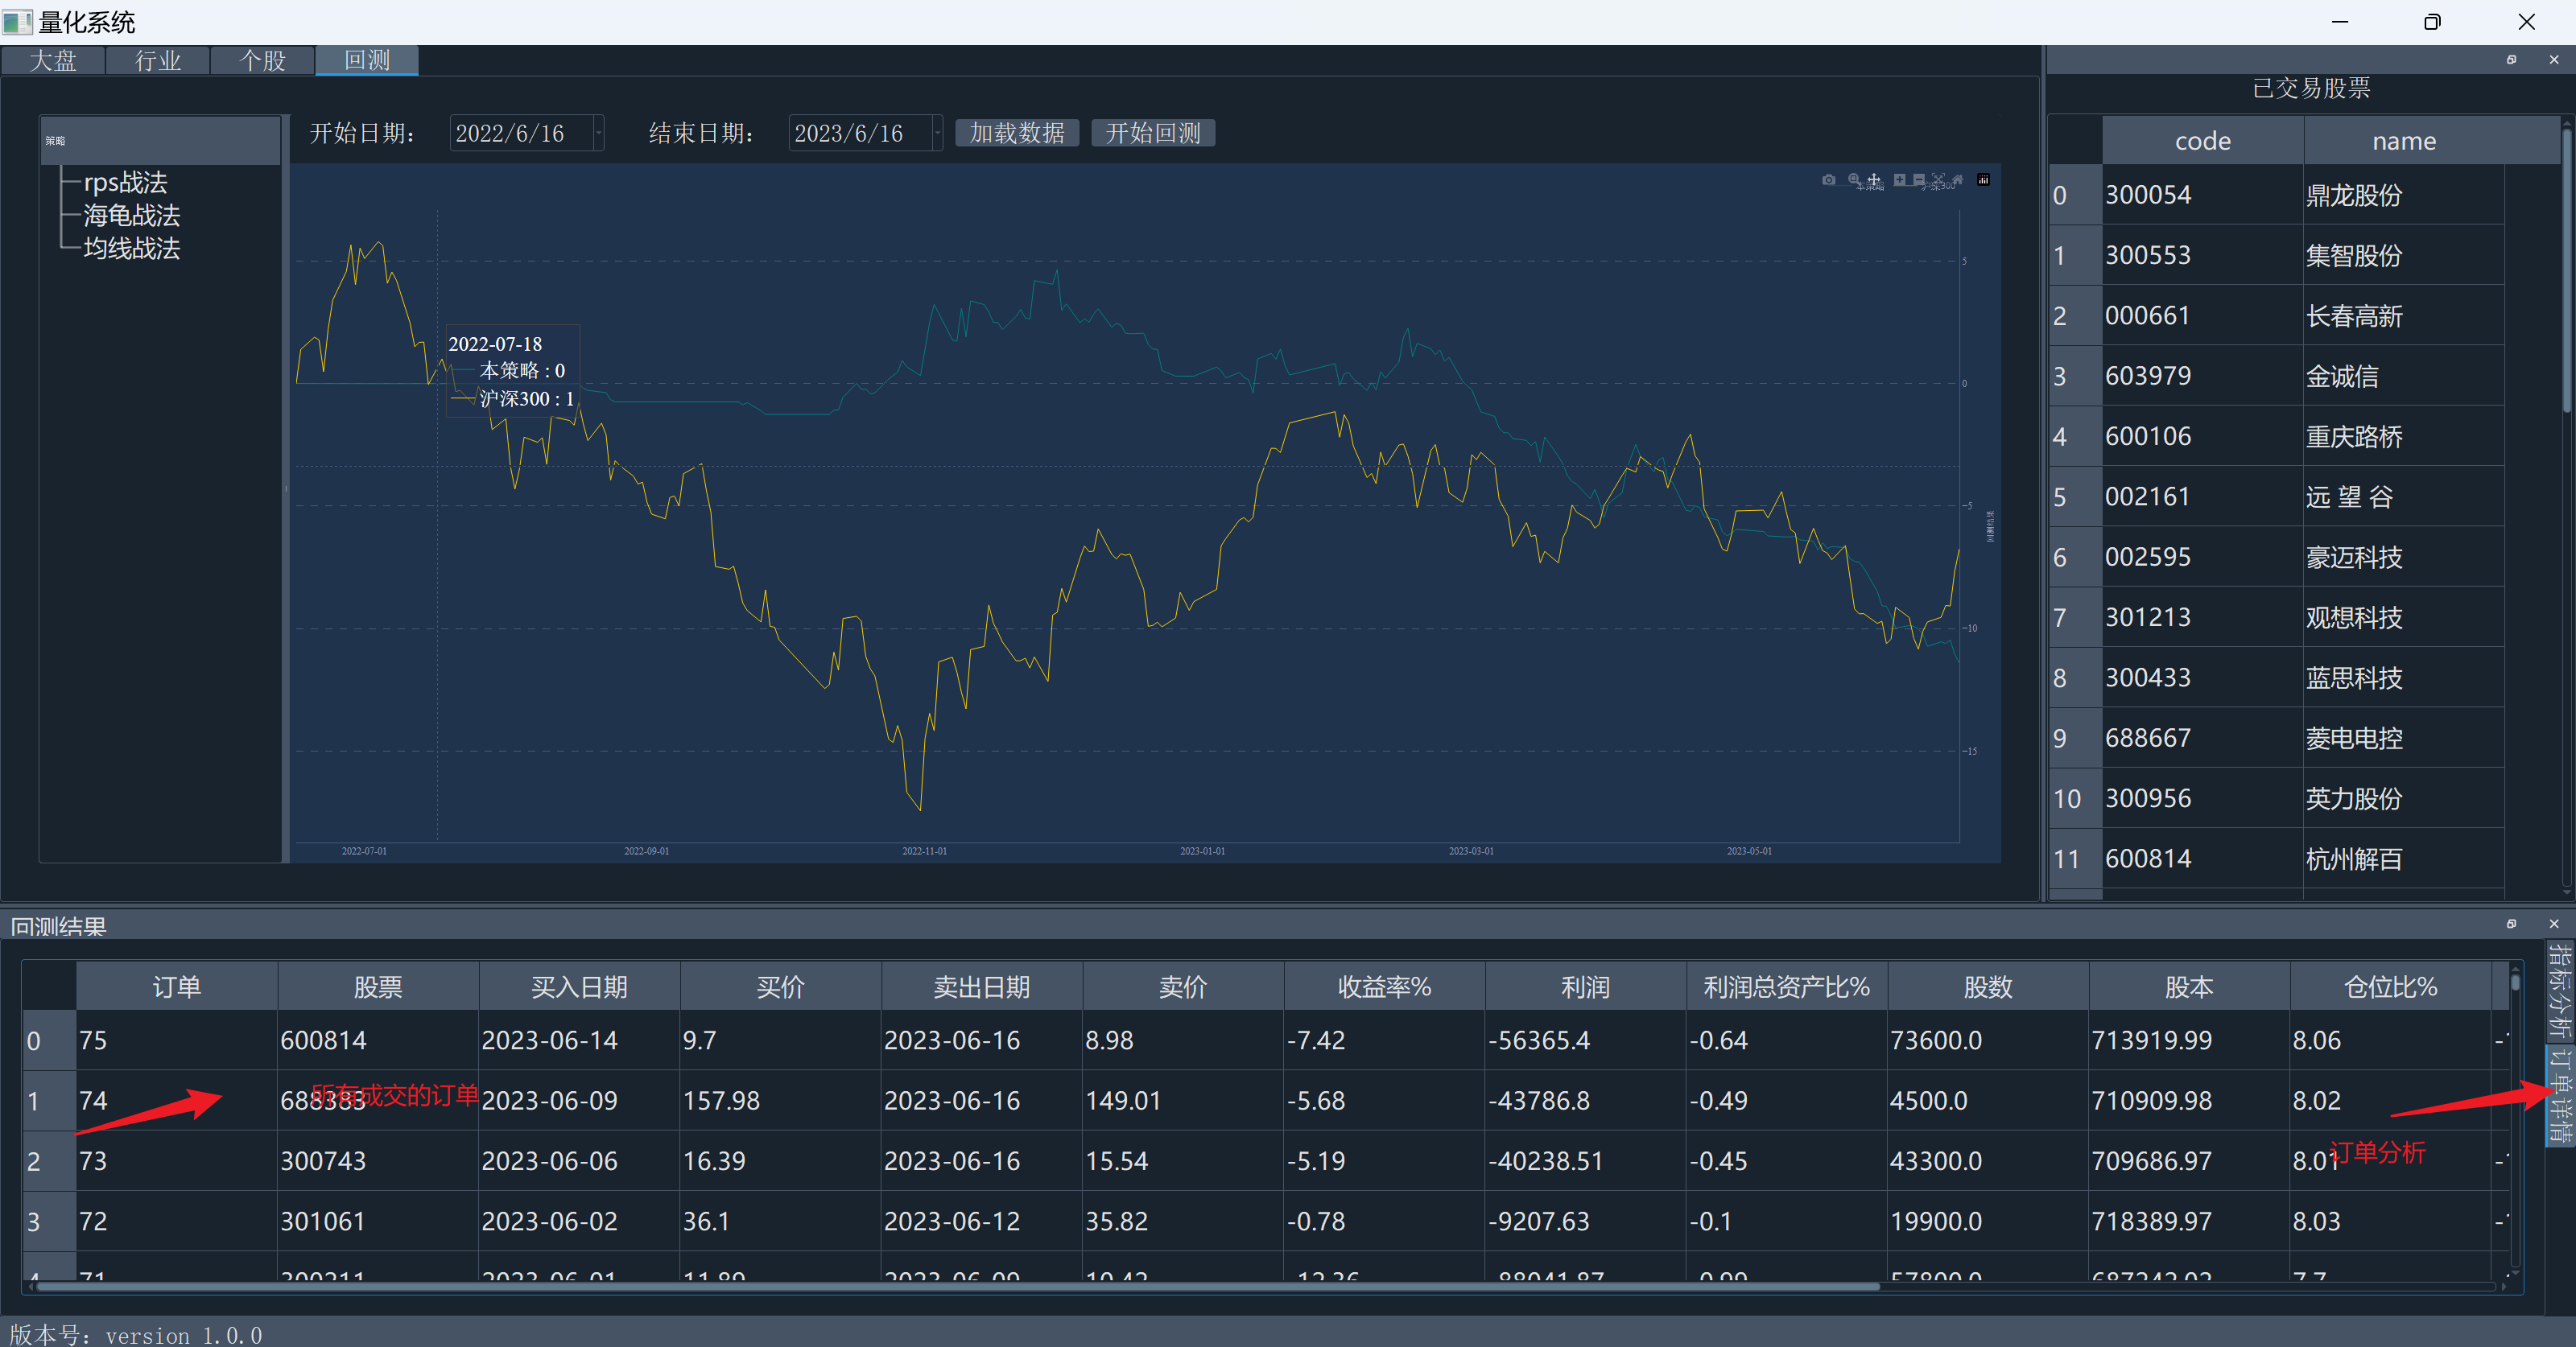2576x1347 pixels.
Task: Select stock code 002161
Action: click(x=2203, y=496)
